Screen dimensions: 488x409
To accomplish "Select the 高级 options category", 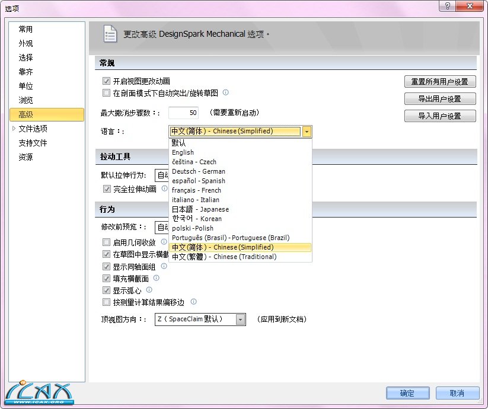I will click(x=47, y=114).
